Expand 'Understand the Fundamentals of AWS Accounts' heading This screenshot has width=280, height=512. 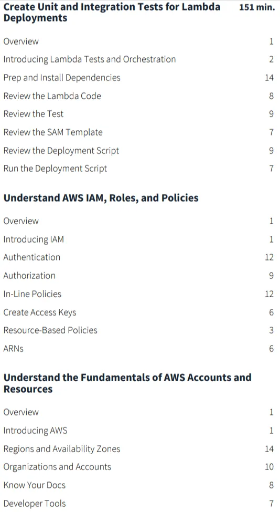tap(127, 383)
